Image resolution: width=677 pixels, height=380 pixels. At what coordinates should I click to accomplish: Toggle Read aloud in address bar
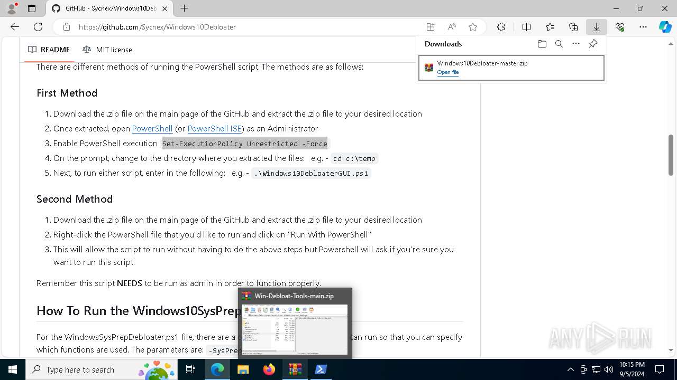(452, 27)
